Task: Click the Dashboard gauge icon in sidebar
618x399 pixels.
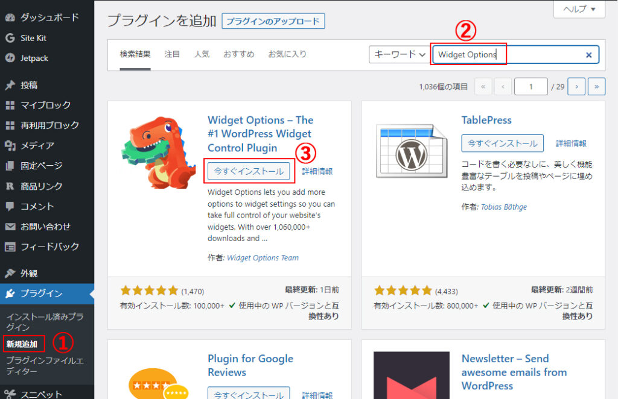Action: [x=10, y=17]
